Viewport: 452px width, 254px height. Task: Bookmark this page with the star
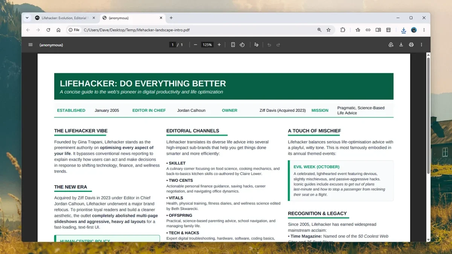328,30
